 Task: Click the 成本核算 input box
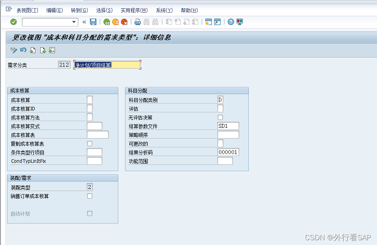[x=90, y=100]
